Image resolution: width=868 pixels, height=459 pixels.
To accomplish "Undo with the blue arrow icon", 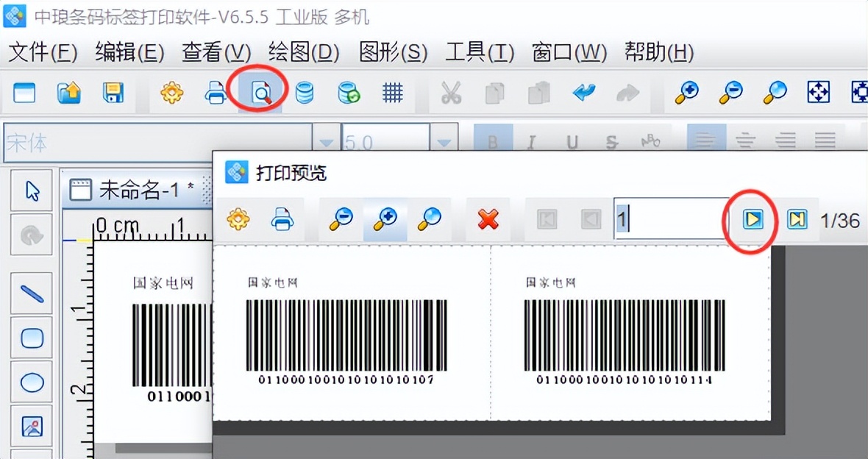I will 583,93.
